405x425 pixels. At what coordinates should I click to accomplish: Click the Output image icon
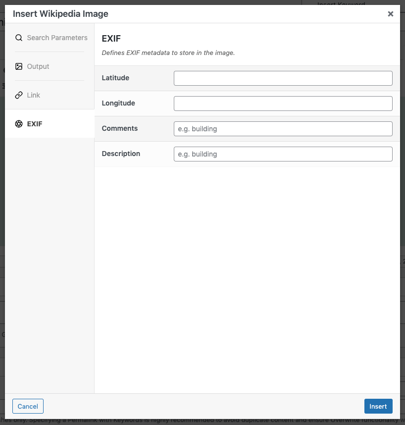click(x=19, y=66)
